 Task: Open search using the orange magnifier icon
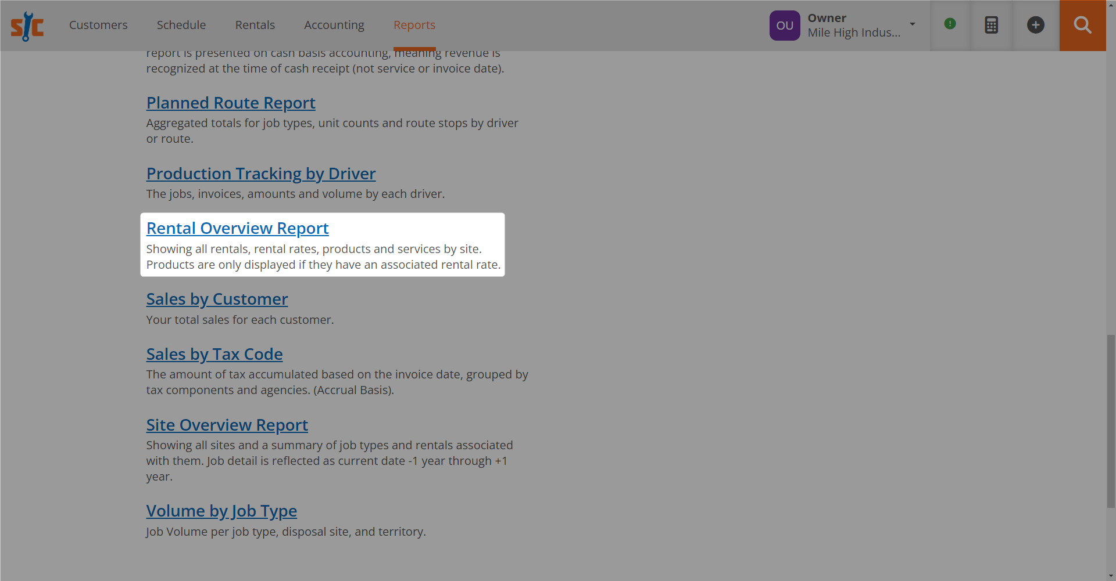coord(1082,25)
